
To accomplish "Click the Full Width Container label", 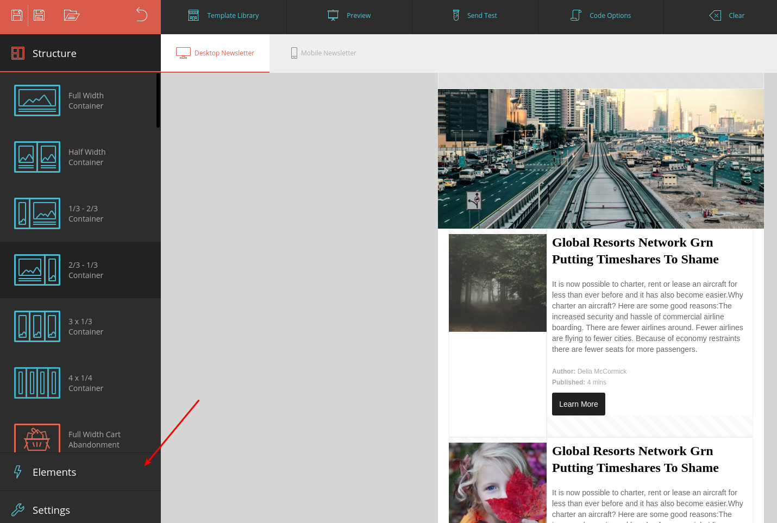I will (x=86, y=100).
